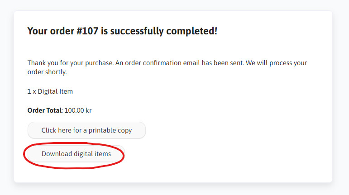Click the "Digital Item" product name
This screenshot has height=195, width=349.
coord(55,91)
